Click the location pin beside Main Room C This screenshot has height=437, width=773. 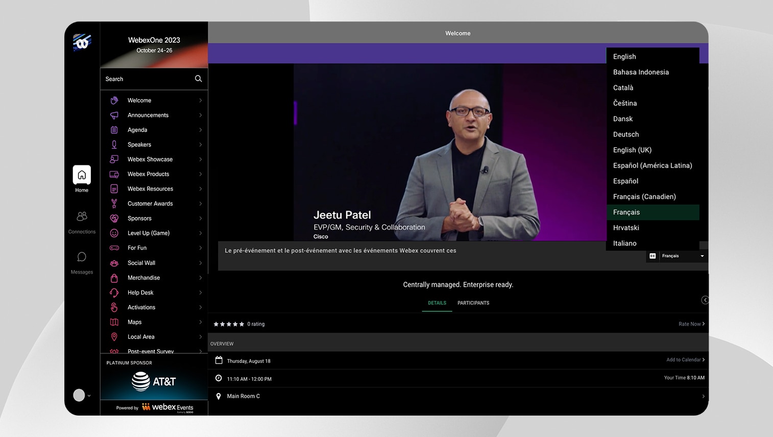coord(219,396)
